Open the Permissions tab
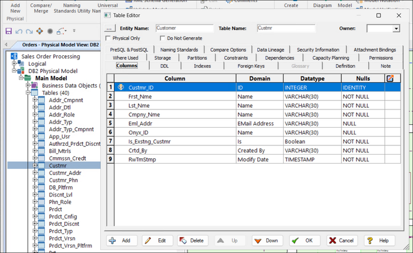 tap(381, 58)
